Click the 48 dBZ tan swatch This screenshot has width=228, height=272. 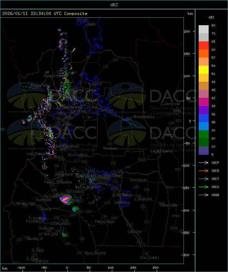click(x=203, y=86)
